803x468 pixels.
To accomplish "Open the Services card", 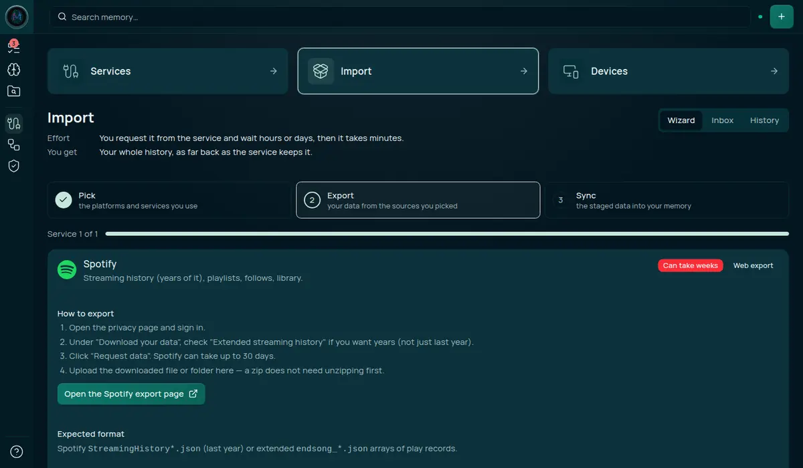I will pos(168,71).
